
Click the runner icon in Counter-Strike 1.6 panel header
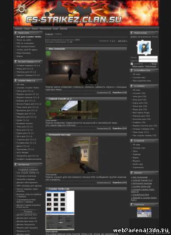tap(16, 80)
